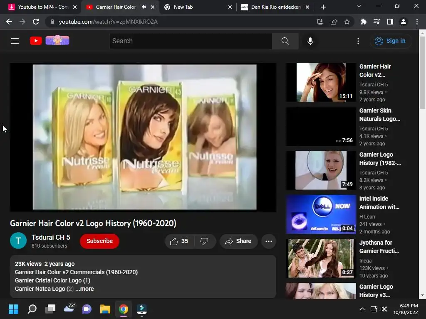Viewport: 426px width, 319px height.
Task: Reload the current page
Action: pos(36,22)
